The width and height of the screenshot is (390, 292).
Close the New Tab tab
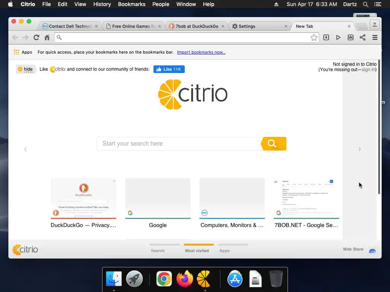tap(349, 26)
